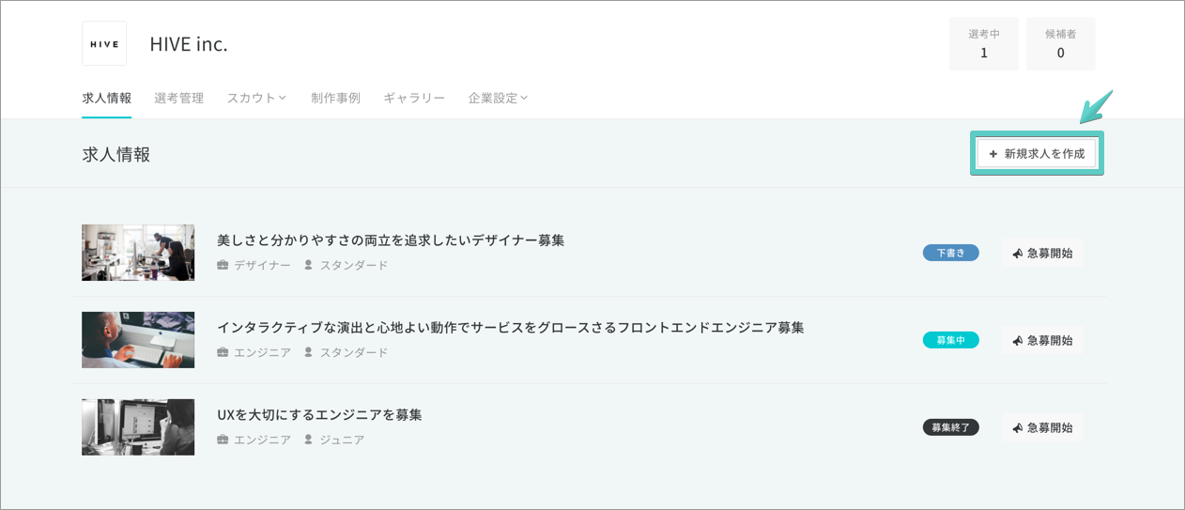Open the 制作事例 tab

coord(335,98)
